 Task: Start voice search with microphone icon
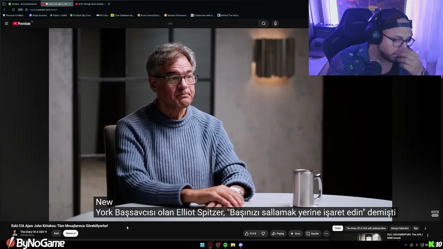(275, 24)
